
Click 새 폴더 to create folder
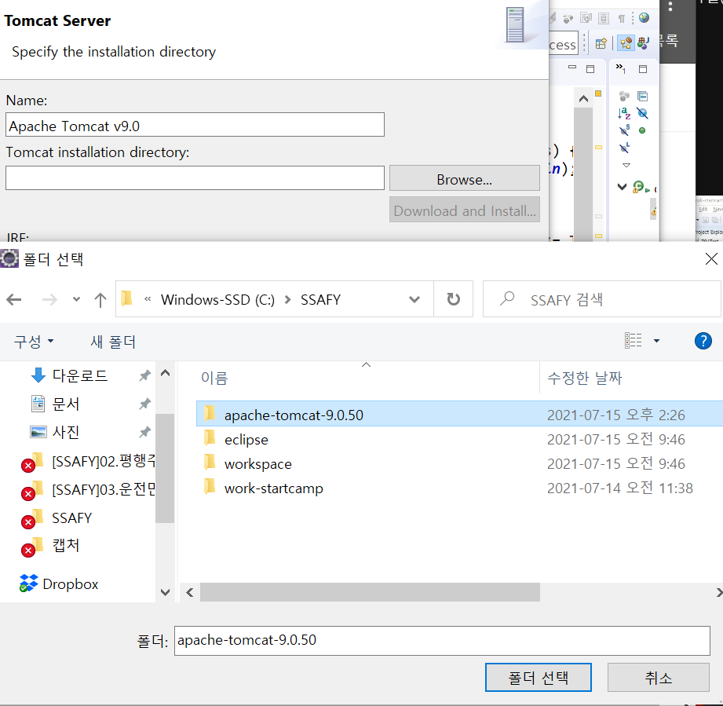(113, 342)
